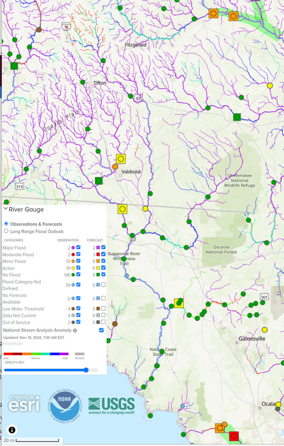Disable National Stream Analysis Anomaly layer
This screenshot has width=284, height=446.
(101, 330)
